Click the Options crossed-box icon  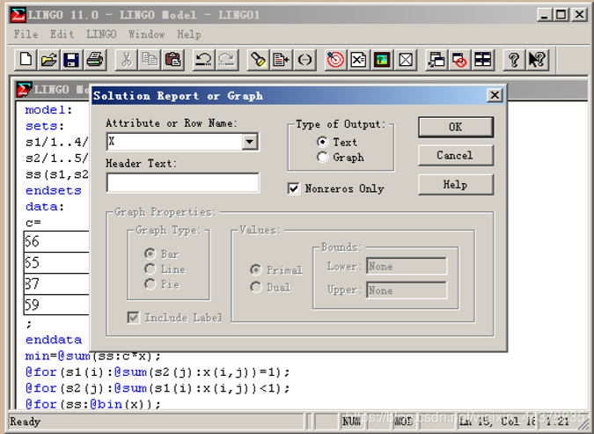406,60
